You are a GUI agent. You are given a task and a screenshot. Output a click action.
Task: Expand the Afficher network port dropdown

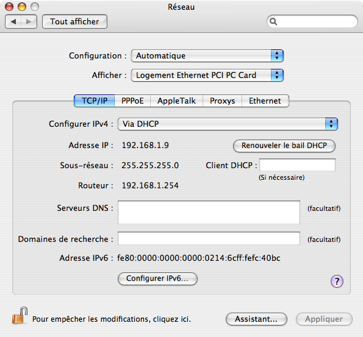pyautogui.click(x=207, y=75)
